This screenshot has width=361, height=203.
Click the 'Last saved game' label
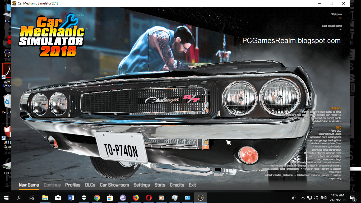332,26
